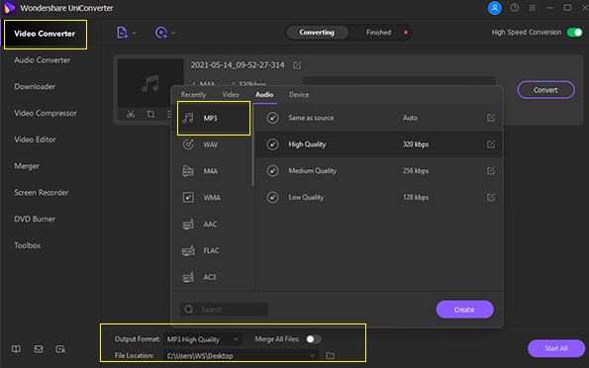Edit the Low Quality preset settings
Viewport: 589px width, 368px height.
pyautogui.click(x=491, y=197)
